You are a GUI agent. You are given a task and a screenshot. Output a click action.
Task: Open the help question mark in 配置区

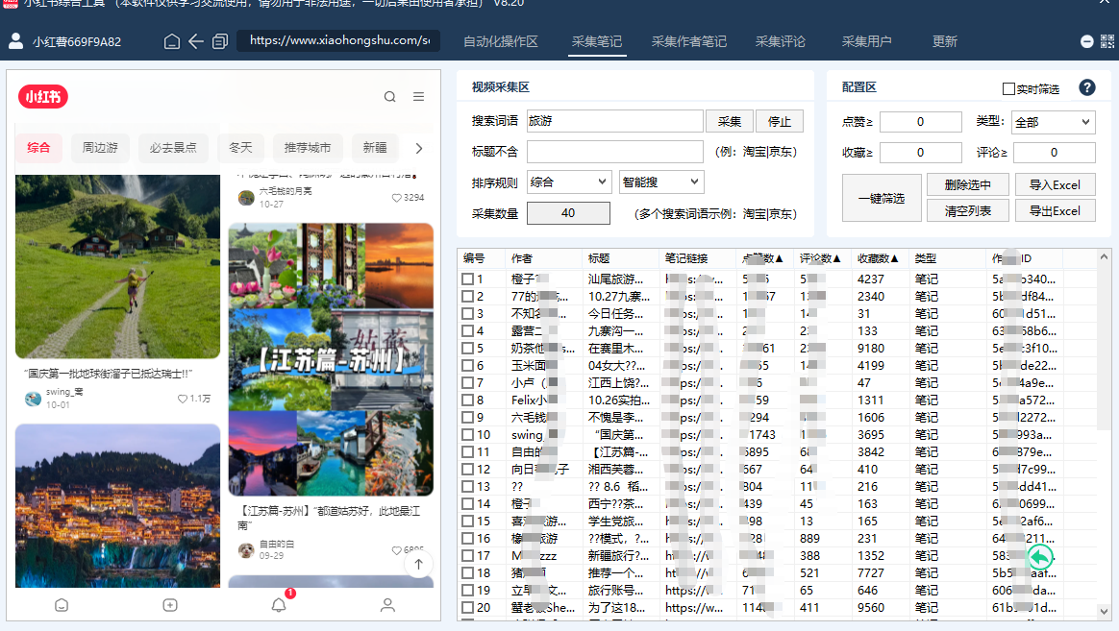1086,87
